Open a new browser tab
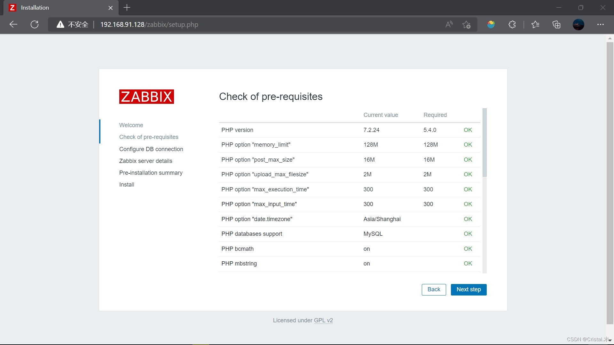 tap(127, 8)
